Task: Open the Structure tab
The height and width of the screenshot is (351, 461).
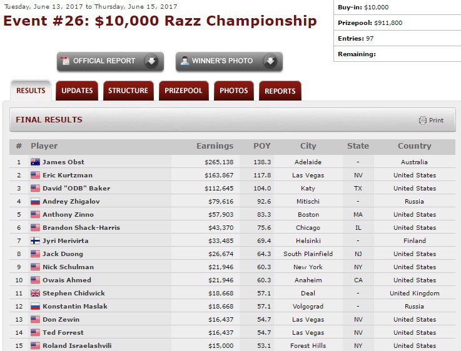Action: pos(128,91)
